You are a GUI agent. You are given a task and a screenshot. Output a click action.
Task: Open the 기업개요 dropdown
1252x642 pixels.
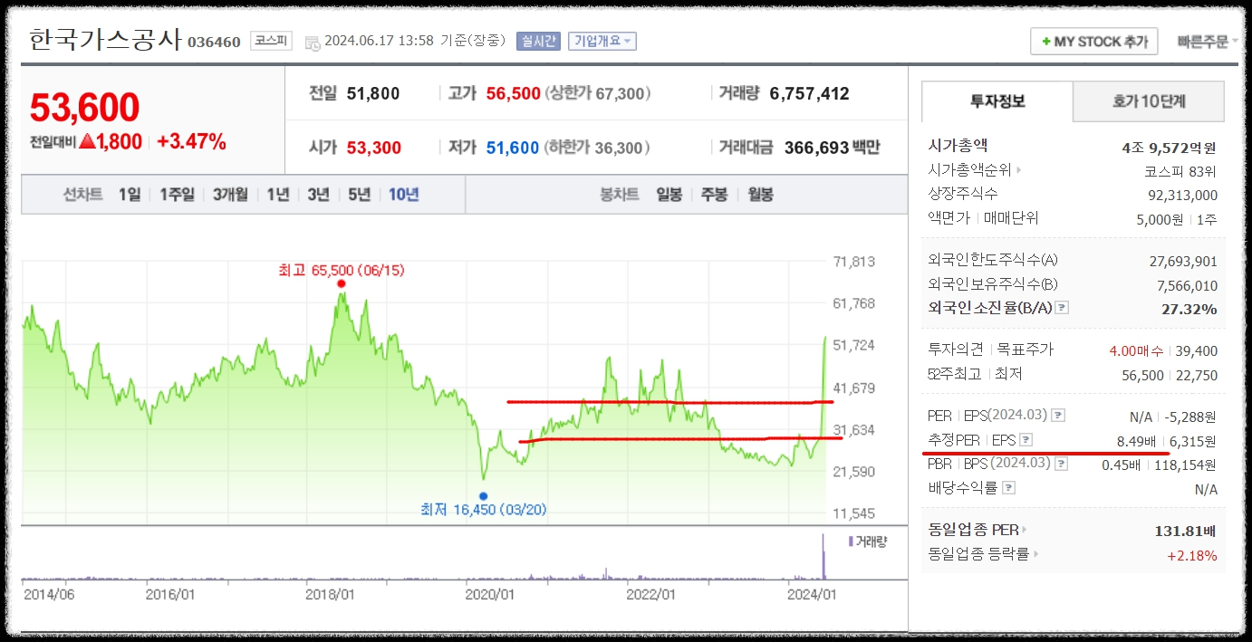[602, 41]
